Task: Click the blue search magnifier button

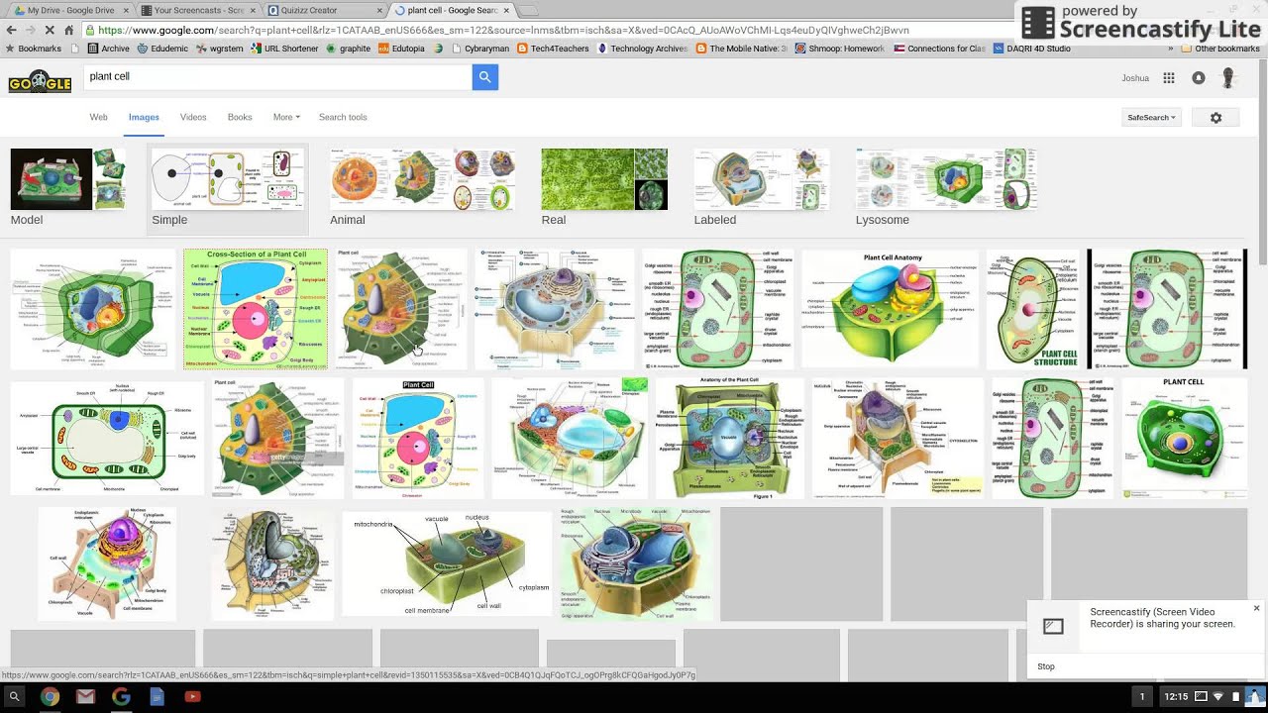Action: (484, 76)
